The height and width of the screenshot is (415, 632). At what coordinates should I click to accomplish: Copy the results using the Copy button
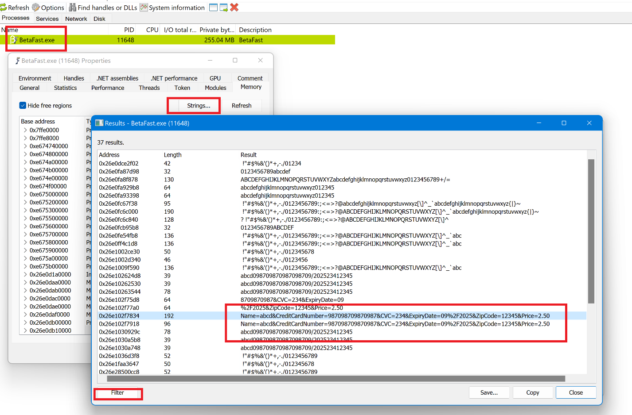(x=532, y=392)
